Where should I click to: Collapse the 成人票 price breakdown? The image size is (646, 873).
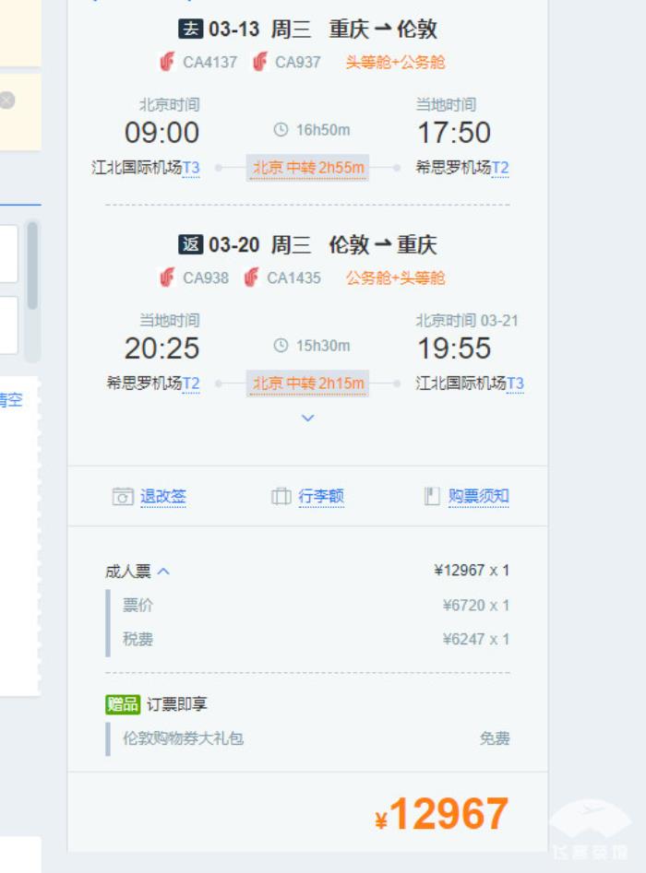[164, 572]
